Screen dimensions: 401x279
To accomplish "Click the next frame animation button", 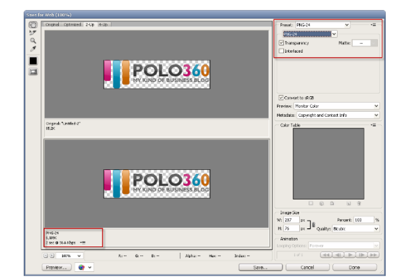I will 362,255.
